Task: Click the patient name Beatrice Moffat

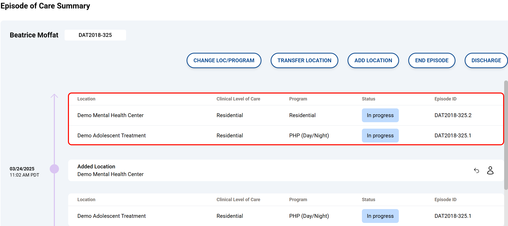Action: point(34,35)
